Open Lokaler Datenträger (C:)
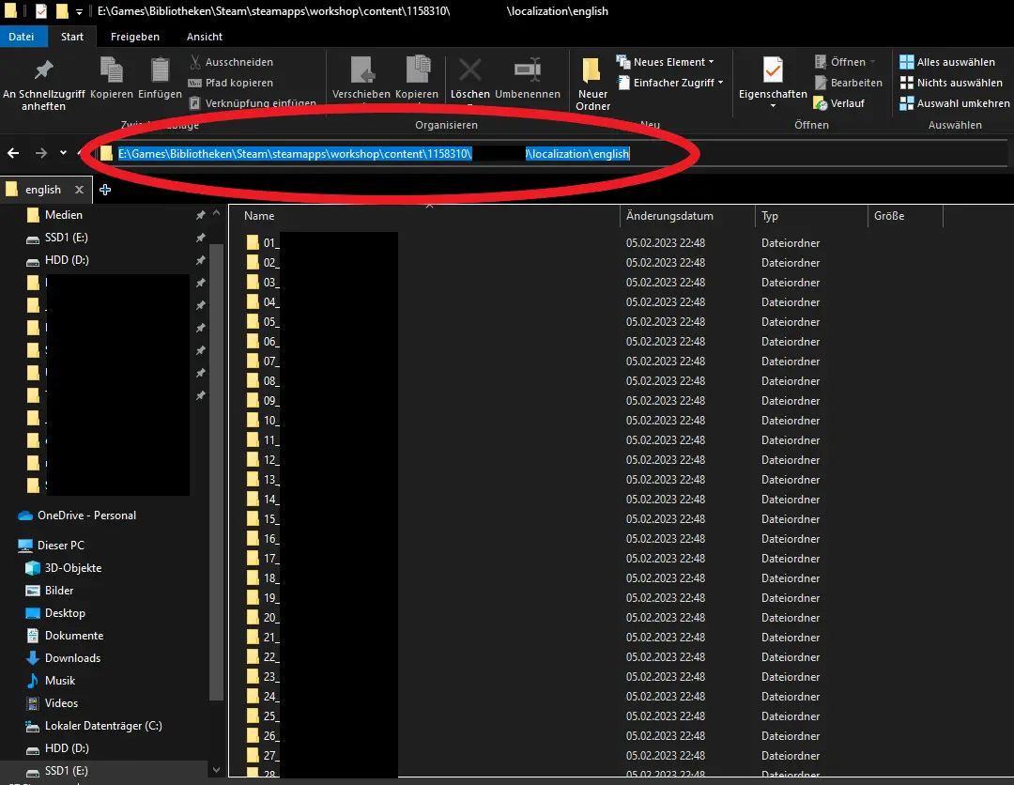The width and height of the screenshot is (1014, 785). [x=94, y=726]
